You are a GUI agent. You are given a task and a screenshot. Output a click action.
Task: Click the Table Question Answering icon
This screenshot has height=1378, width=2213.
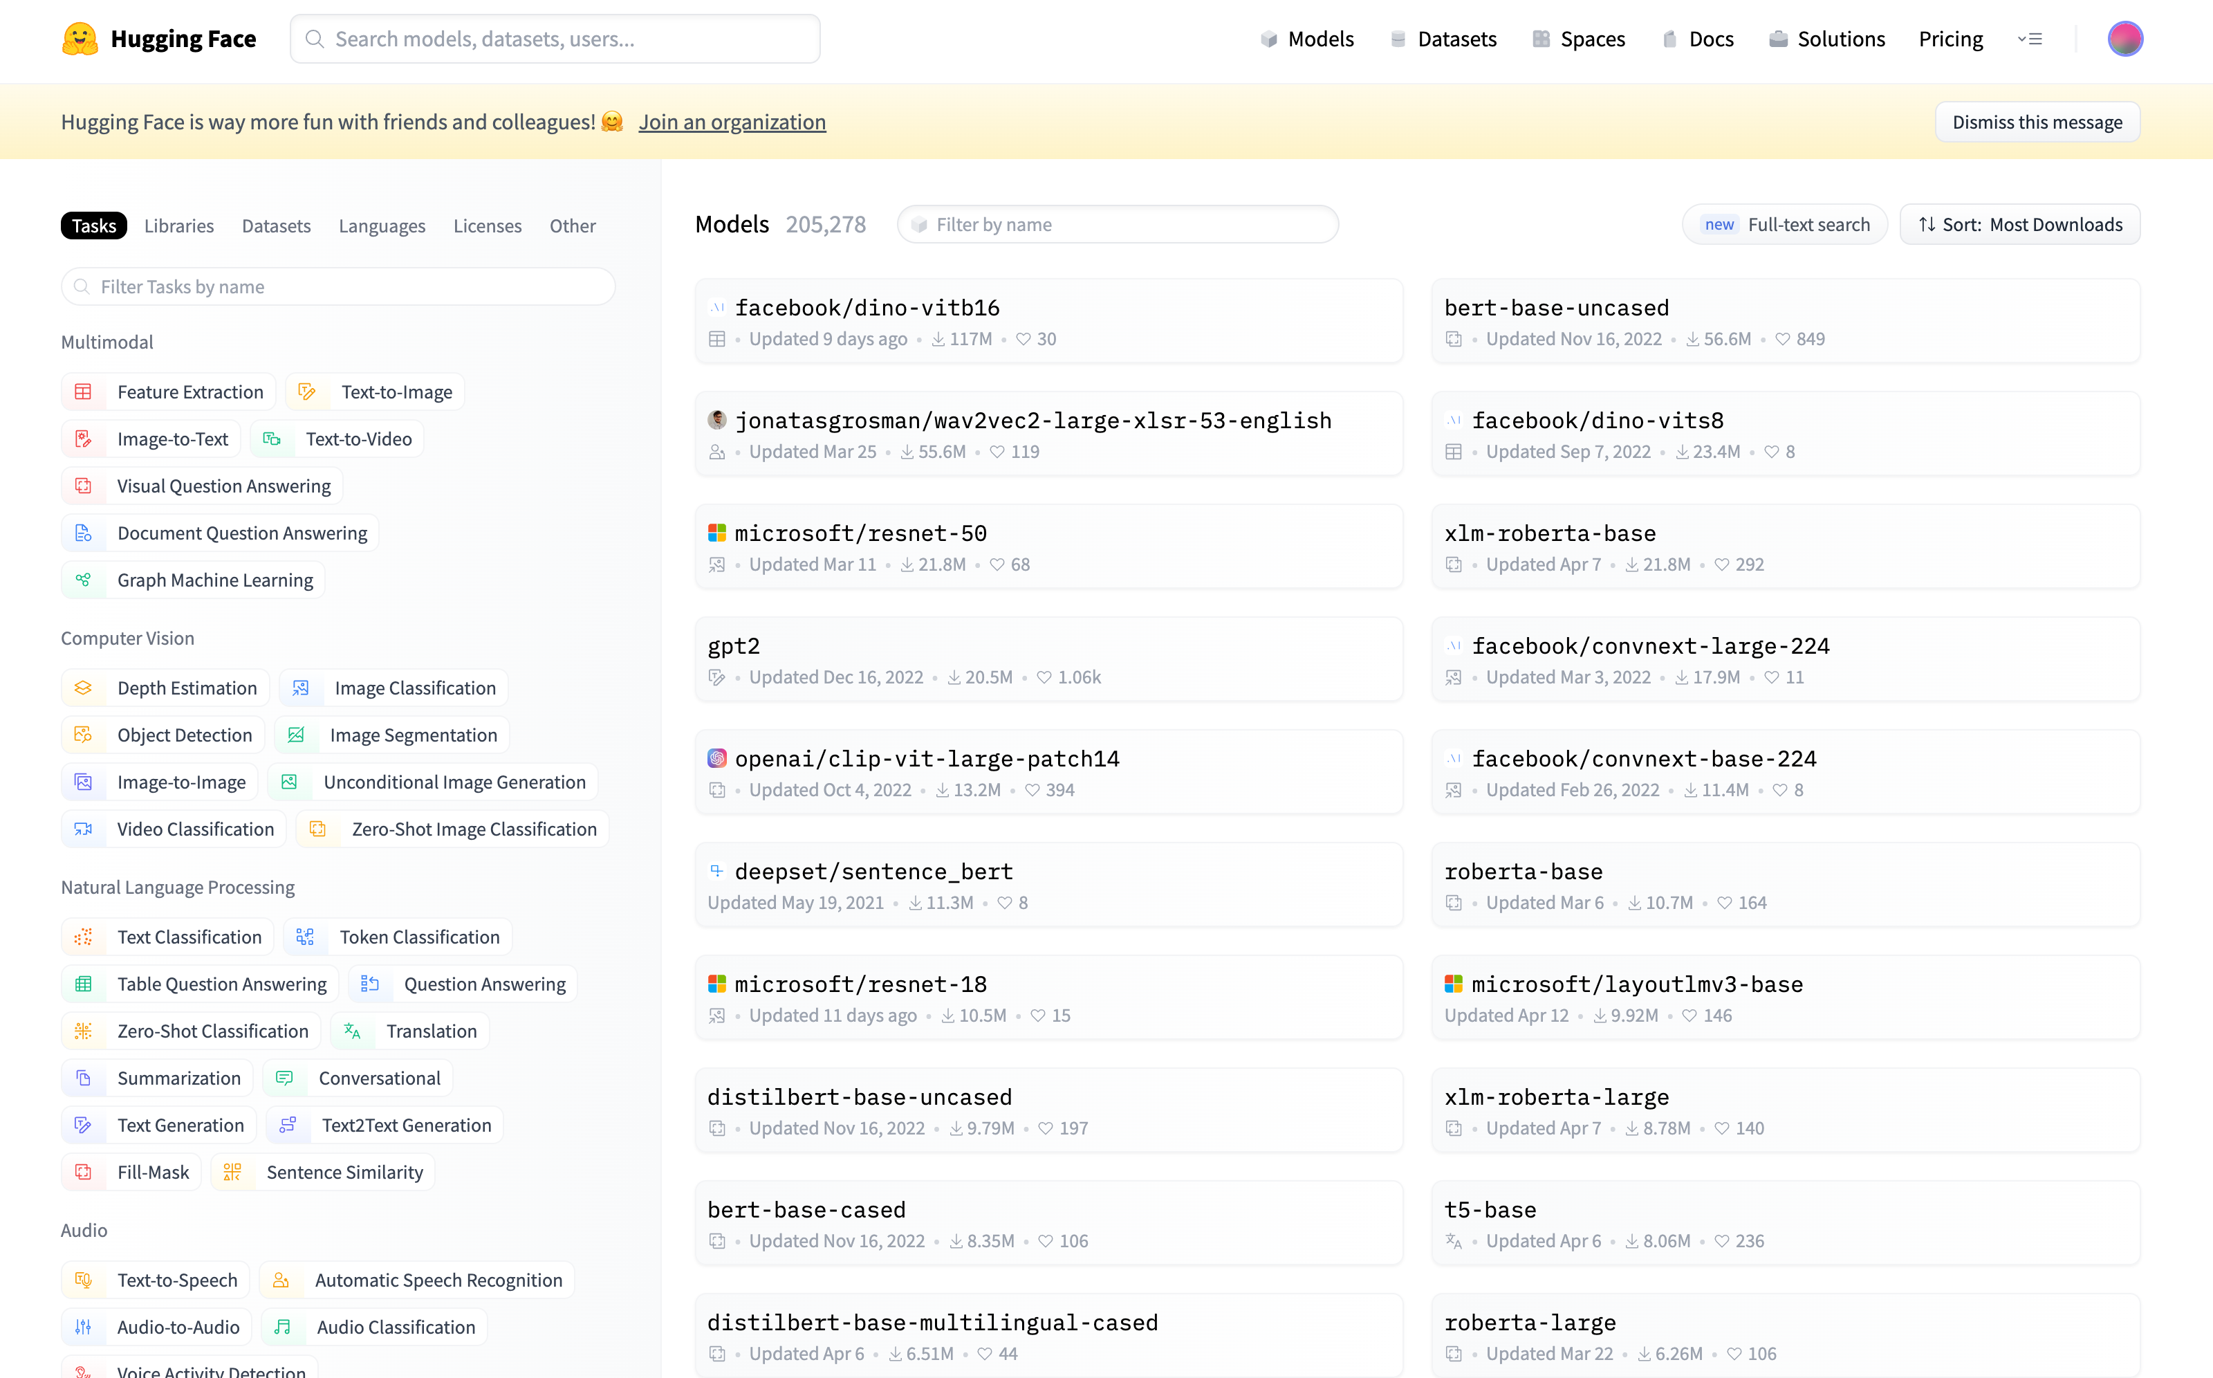[83, 984]
